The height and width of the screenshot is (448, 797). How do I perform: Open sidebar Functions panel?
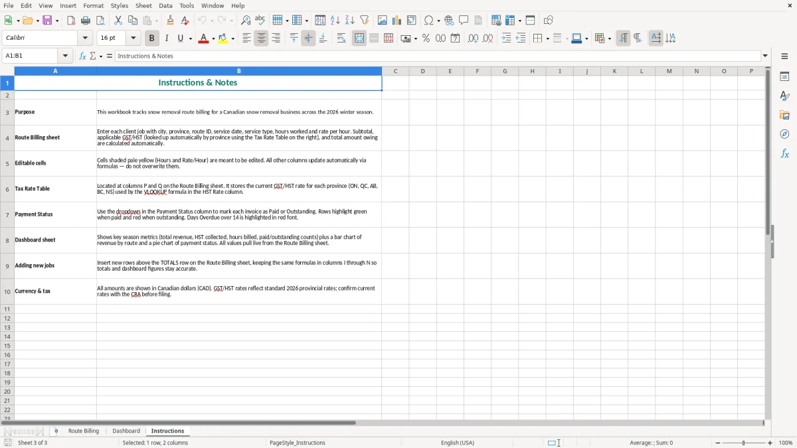[x=784, y=154]
